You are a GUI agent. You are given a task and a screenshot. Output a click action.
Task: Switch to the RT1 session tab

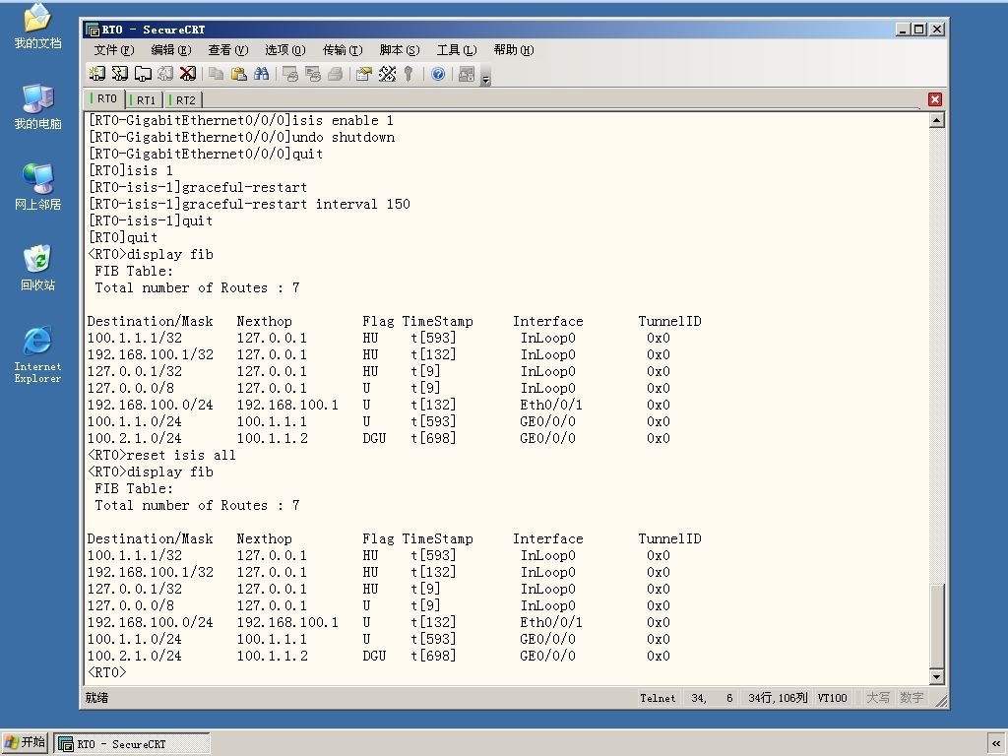[x=143, y=99]
